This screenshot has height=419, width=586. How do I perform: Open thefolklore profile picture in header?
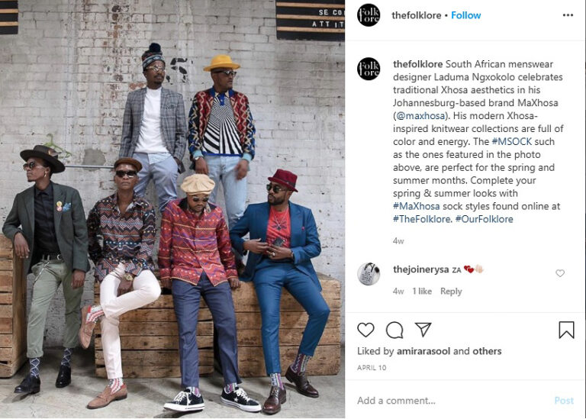tap(369, 15)
